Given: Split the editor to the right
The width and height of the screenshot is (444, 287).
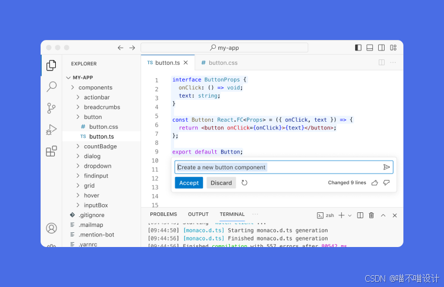Looking at the screenshot, I should tap(382, 62).
